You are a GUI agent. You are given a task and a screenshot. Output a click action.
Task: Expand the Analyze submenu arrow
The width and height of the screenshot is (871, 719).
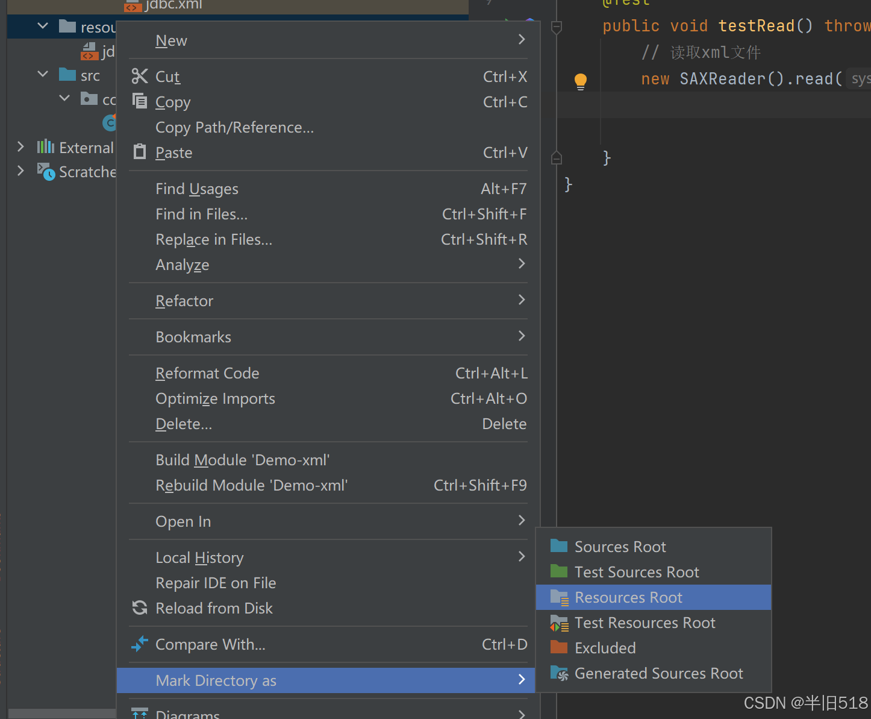coord(522,263)
